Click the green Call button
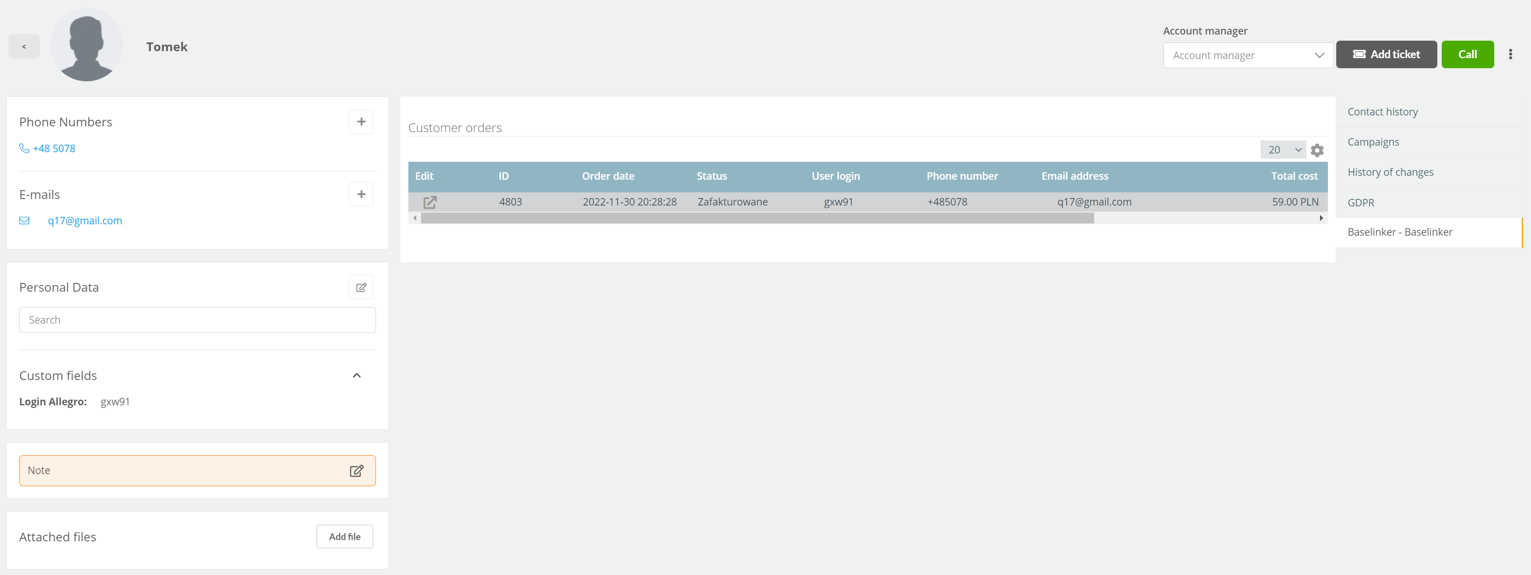Screen dimensions: 1531x575 click(1468, 55)
